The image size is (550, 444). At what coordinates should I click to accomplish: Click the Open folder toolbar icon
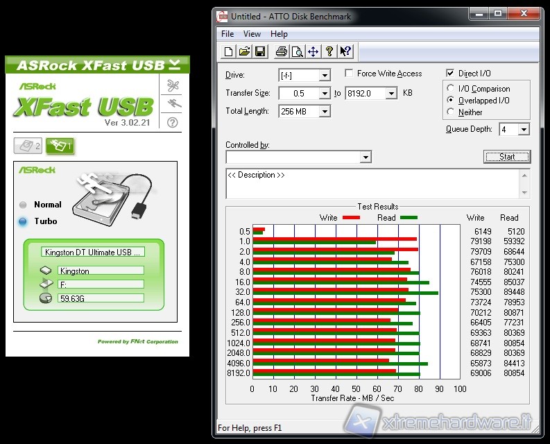pos(244,51)
